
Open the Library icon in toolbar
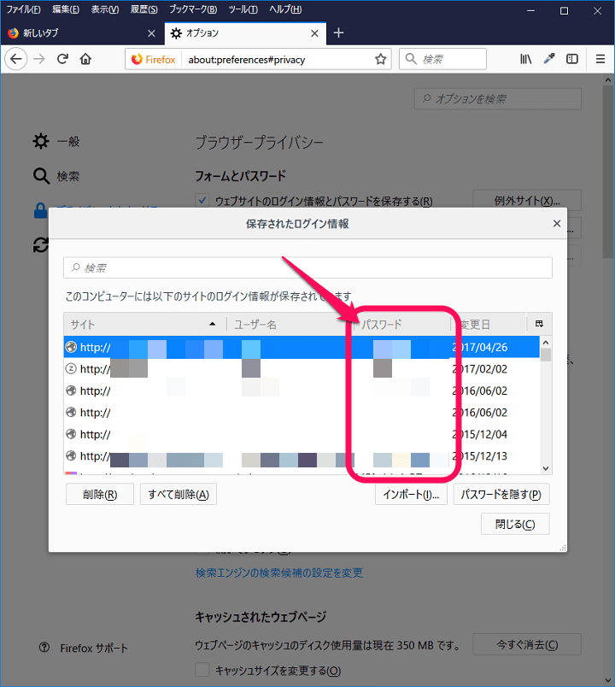tap(525, 59)
